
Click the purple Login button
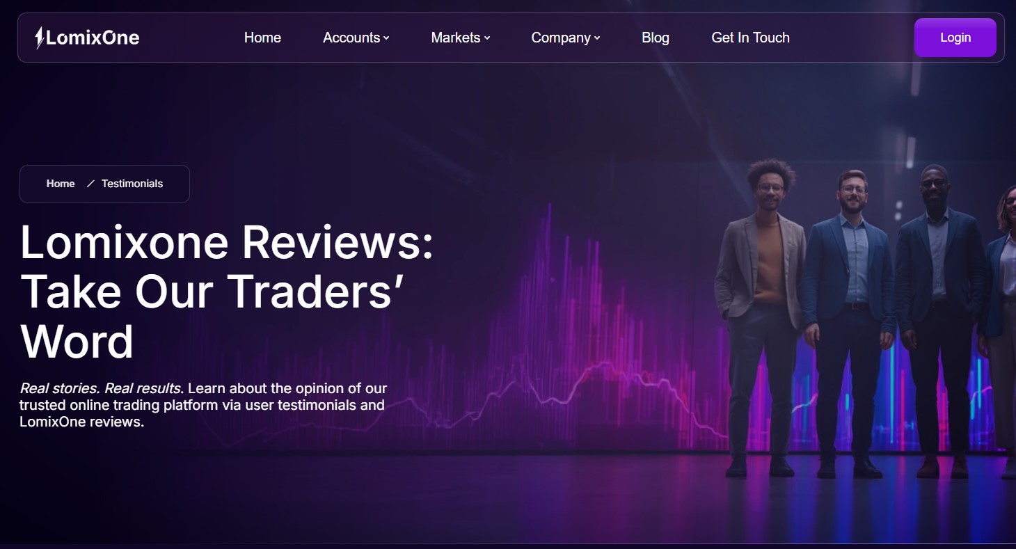[955, 38]
